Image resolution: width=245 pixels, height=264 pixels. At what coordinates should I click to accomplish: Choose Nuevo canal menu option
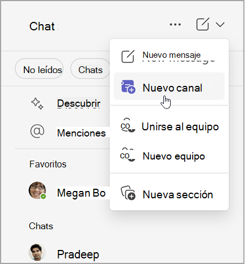(169, 87)
